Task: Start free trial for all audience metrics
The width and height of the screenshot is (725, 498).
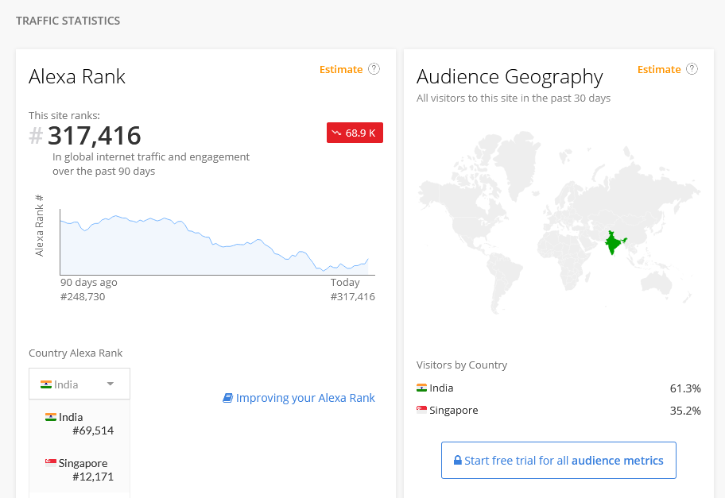Action: (x=559, y=460)
